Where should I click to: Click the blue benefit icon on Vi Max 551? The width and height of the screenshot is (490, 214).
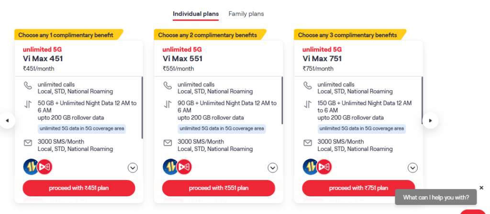(x=170, y=167)
